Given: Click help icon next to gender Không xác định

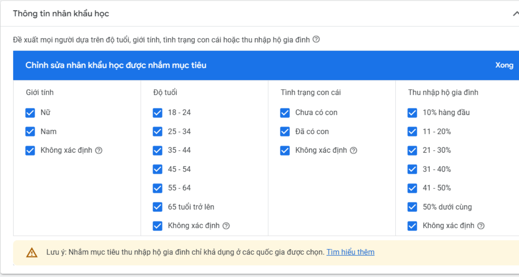Looking at the screenshot, I should coord(99,150).
